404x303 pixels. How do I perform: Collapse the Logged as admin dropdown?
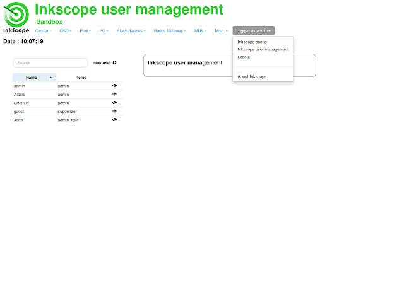point(254,31)
